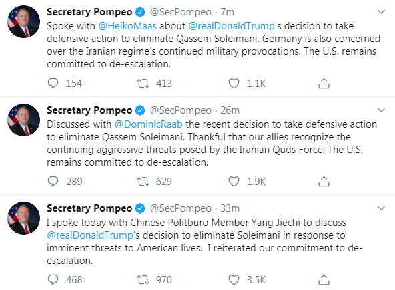Share the 33m-old Pompeo tweet
The image size is (395, 290).
pyautogui.click(x=324, y=280)
